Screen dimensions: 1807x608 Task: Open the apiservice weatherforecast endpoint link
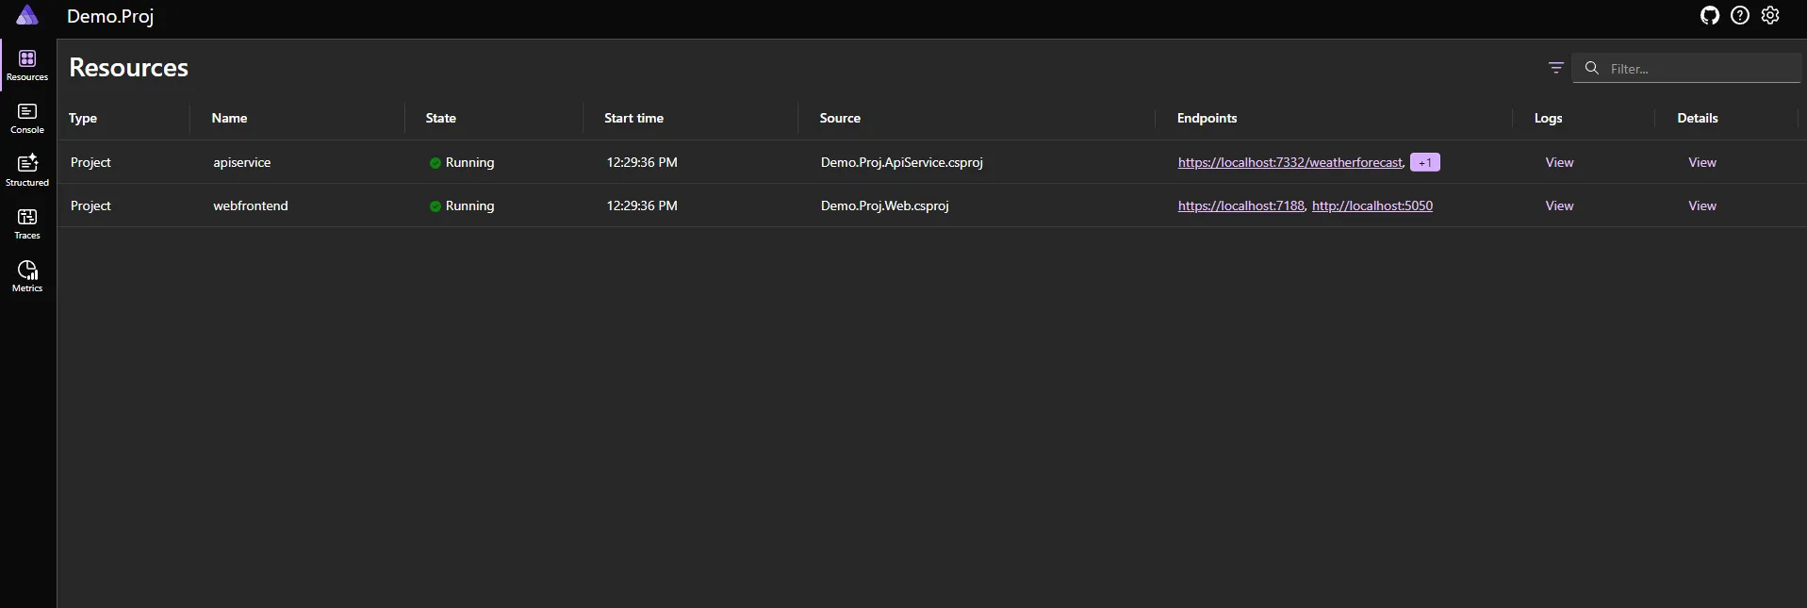point(1290,162)
